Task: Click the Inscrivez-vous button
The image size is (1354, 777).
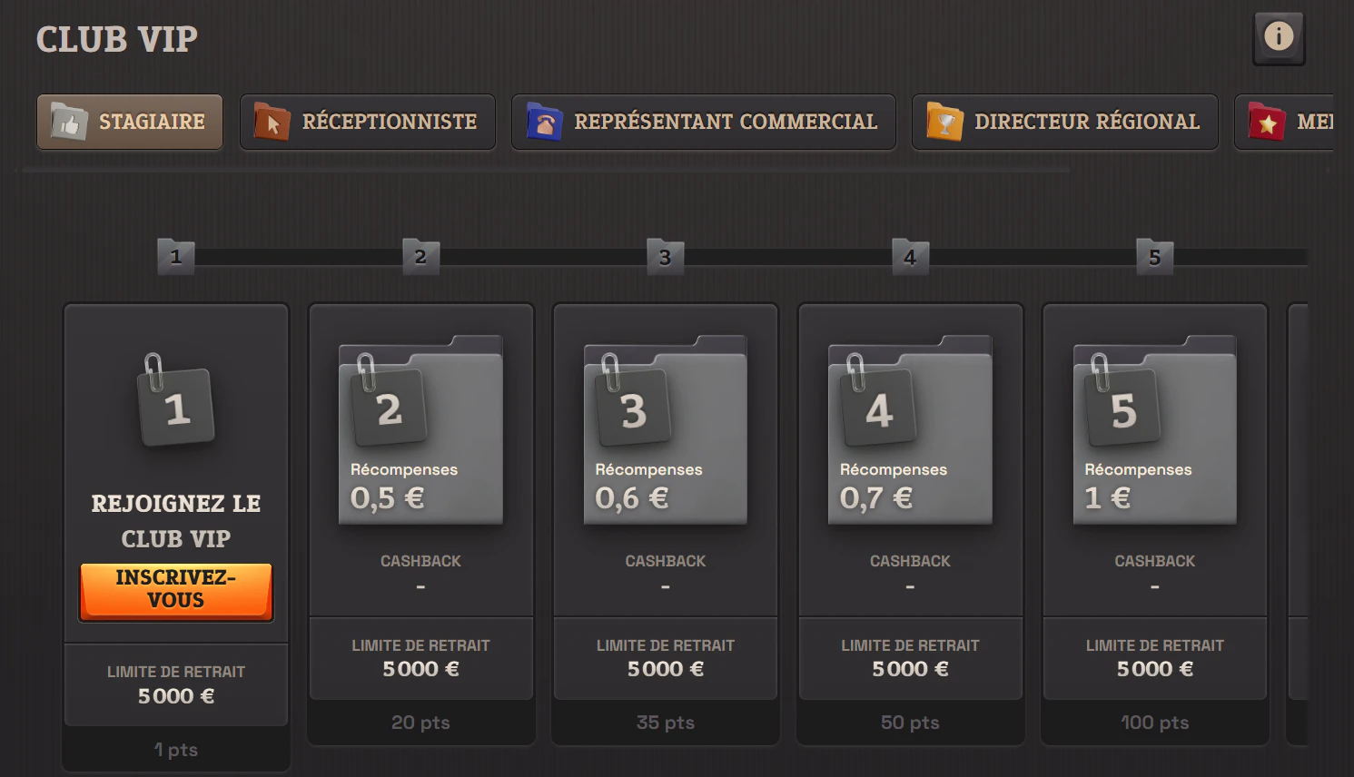Action: pyautogui.click(x=176, y=591)
